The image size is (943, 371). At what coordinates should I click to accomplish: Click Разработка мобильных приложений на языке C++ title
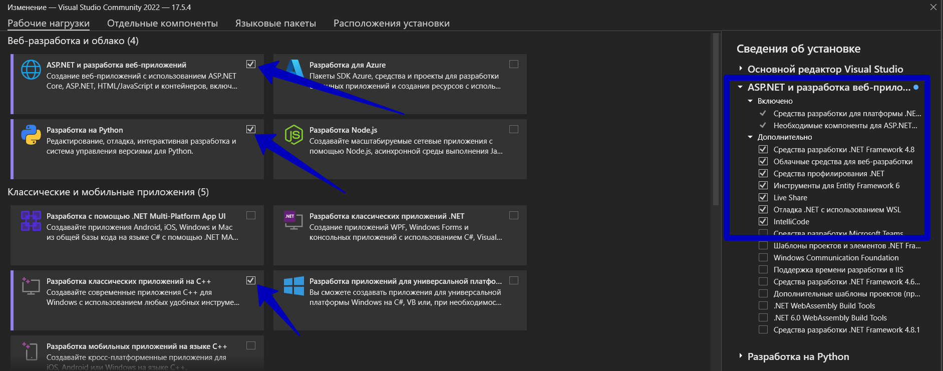pos(137,346)
